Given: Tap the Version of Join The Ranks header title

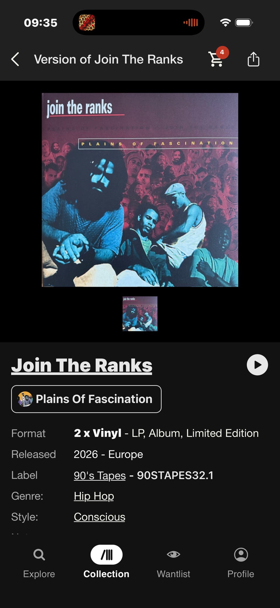Looking at the screenshot, I should [x=108, y=59].
